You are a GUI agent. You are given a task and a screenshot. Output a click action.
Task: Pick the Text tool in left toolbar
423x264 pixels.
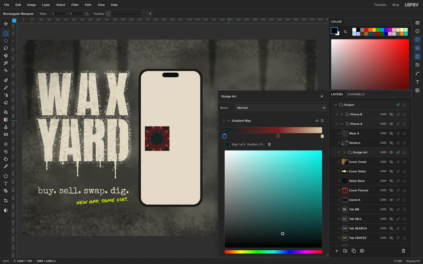pyautogui.click(x=6, y=183)
